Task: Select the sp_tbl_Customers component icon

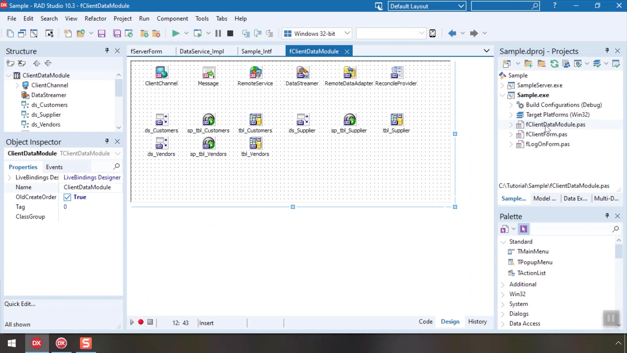Action: (209, 119)
